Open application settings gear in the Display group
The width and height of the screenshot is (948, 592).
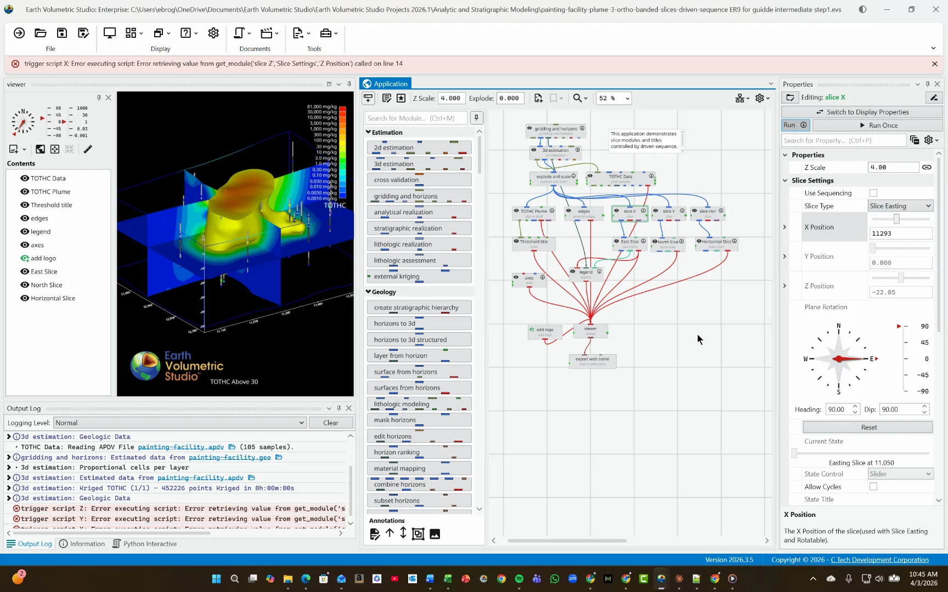point(213,33)
